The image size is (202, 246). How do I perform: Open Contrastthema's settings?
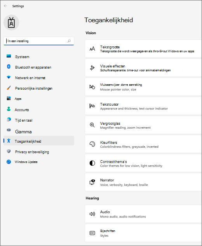coord(143,163)
